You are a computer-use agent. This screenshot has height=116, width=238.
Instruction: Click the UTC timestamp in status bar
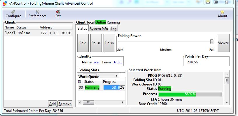click(198, 111)
